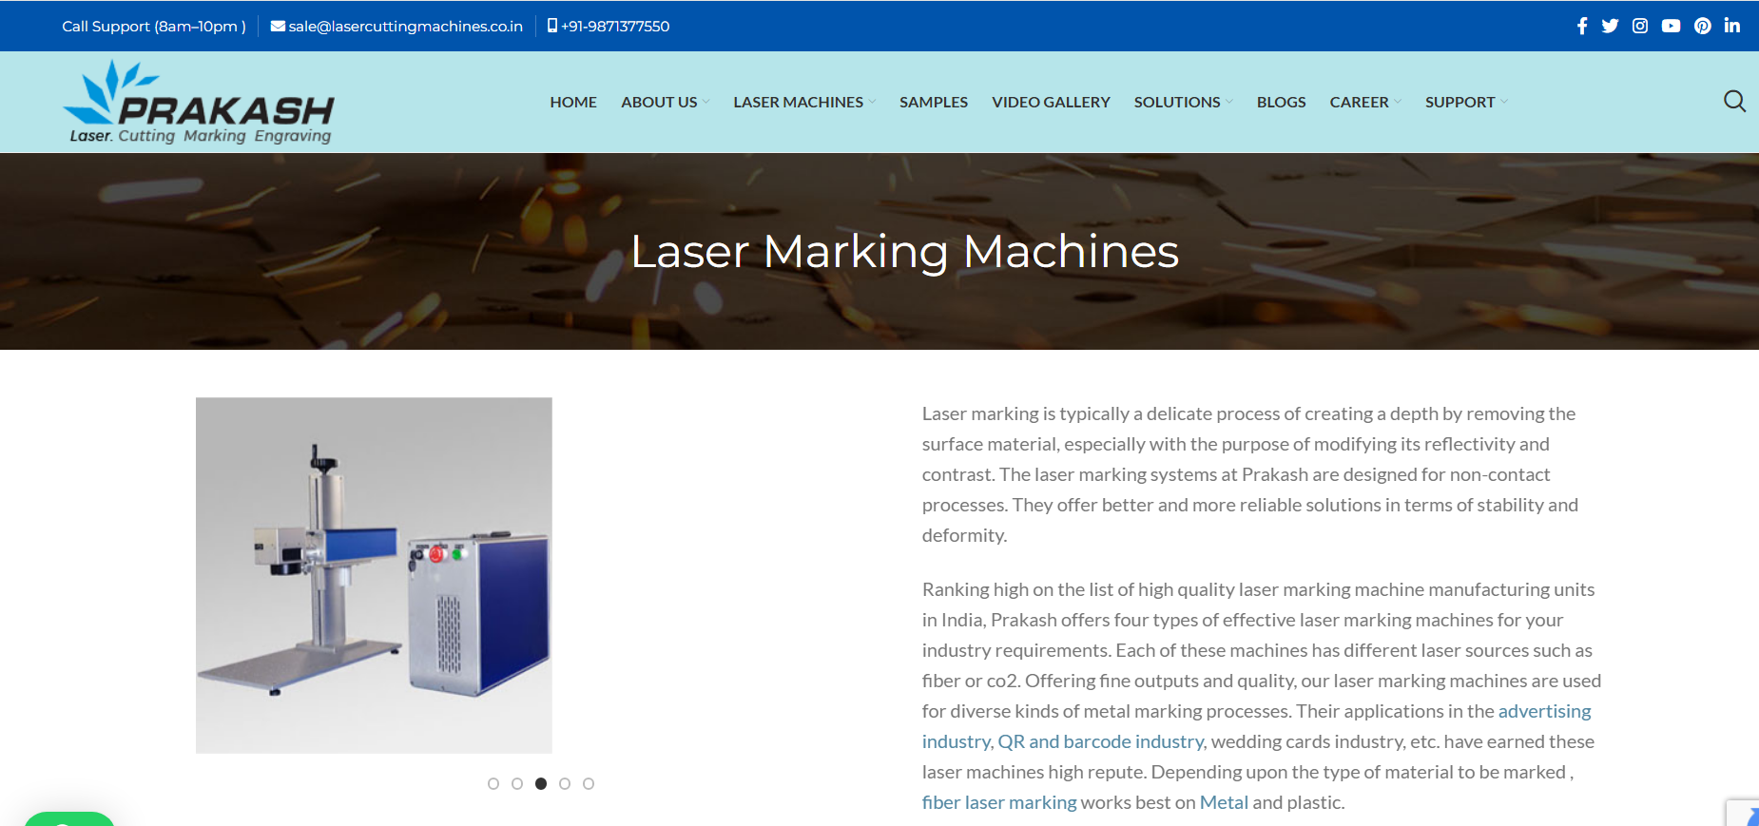Image resolution: width=1759 pixels, height=826 pixels.
Task: Open the About Us menu label
Action: coord(659,102)
